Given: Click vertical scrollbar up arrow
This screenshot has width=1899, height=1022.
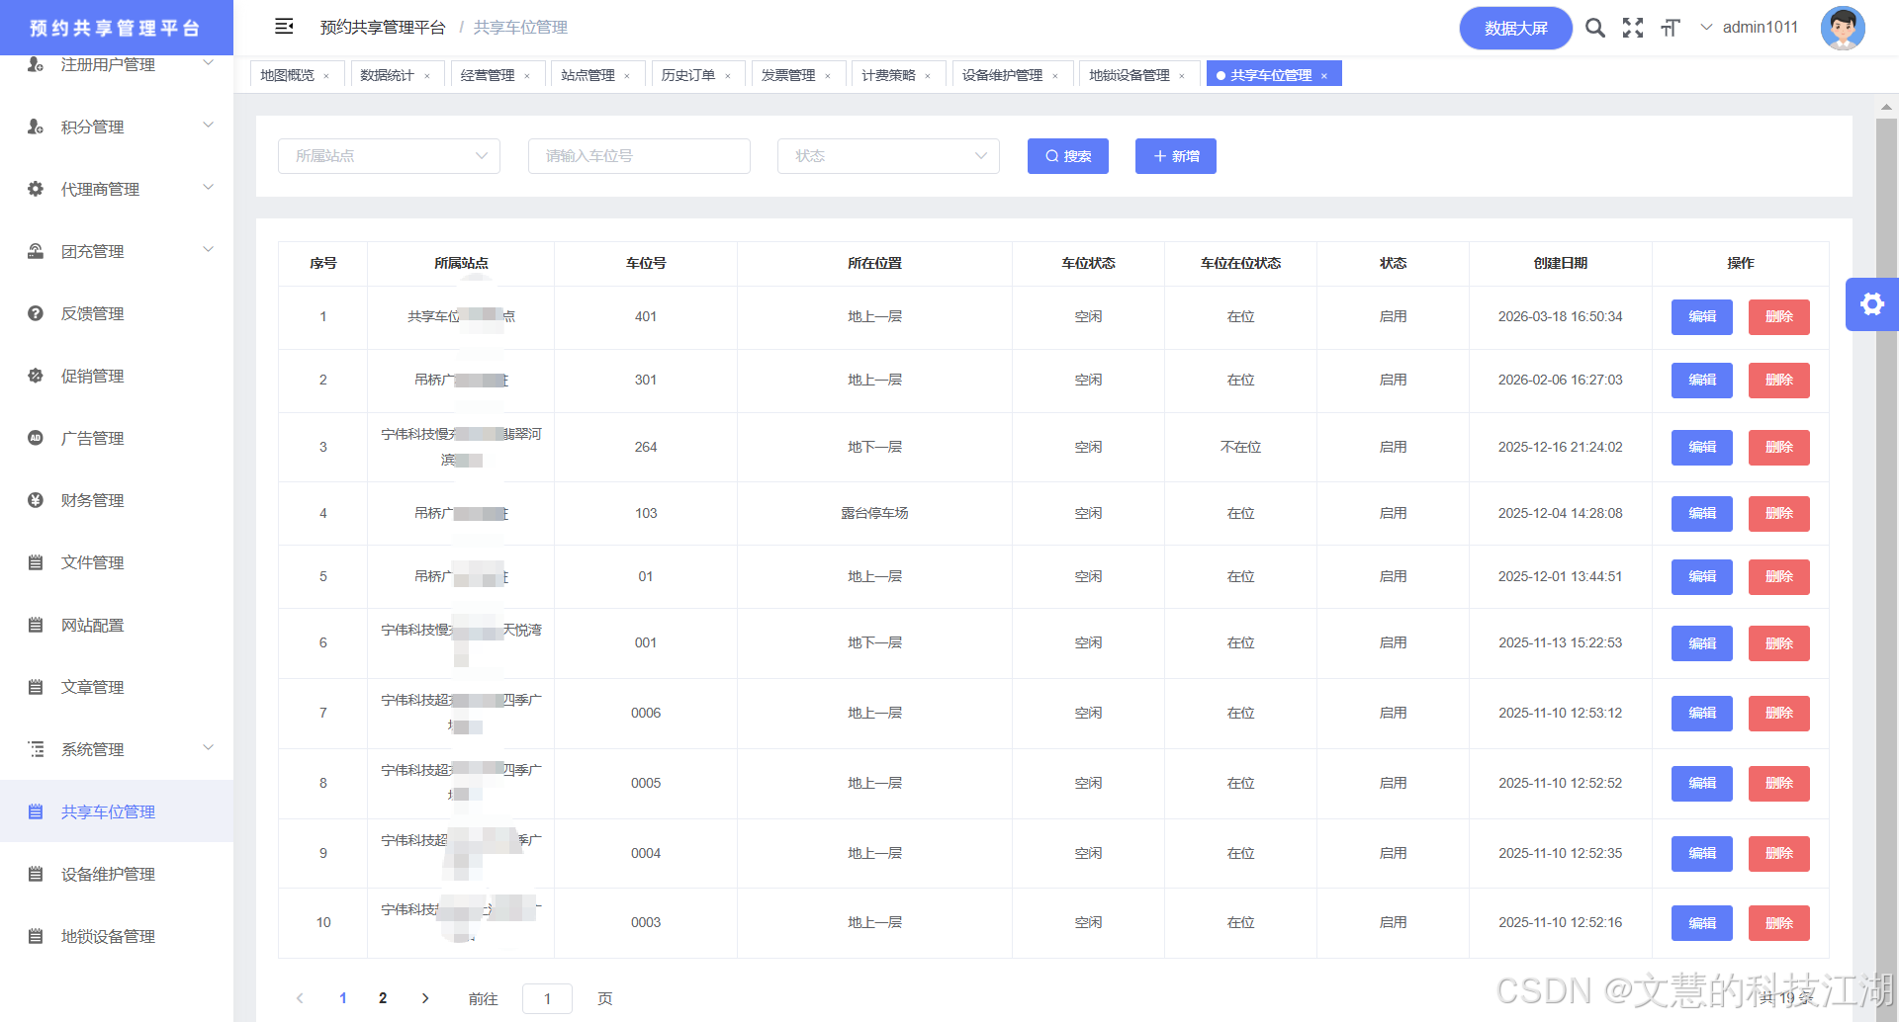Looking at the screenshot, I should point(1886,106).
